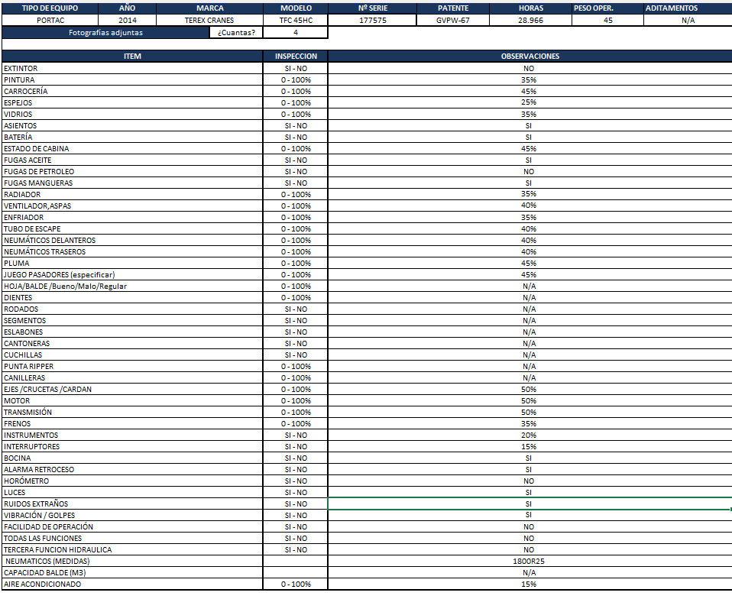Select the ADITAMENTOS header cell
The image size is (732, 599).
[x=688, y=8]
